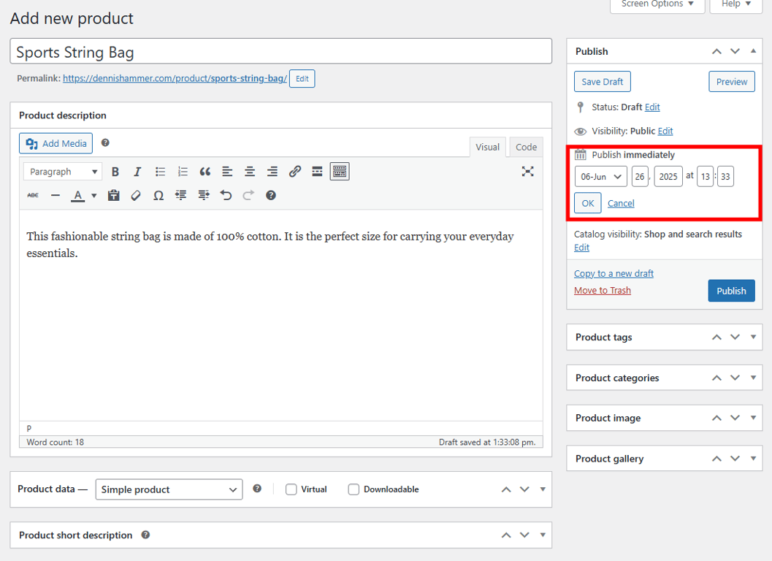Publish the Sports String Bag product
Viewport: 772px width, 561px height.
coord(731,290)
